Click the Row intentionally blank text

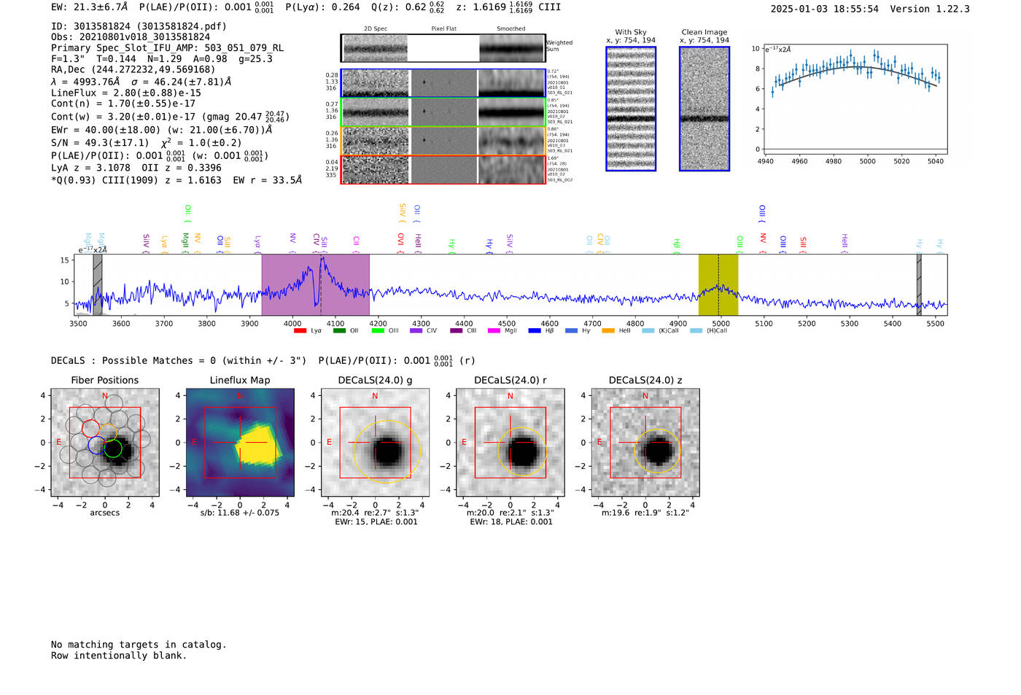pyautogui.click(x=119, y=656)
